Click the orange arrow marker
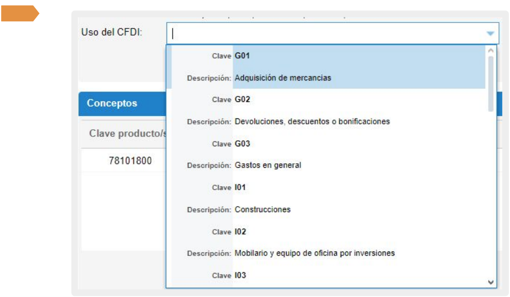The width and height of the screenshot is (510, 297). click(x=19, y=14)
